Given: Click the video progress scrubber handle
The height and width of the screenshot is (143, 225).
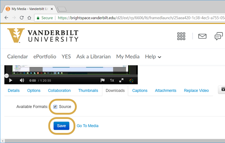Looking at the screenshot, I should (x=6, y=76).
